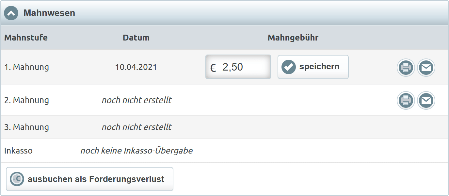
Task: Select the 1. Mahnung row label
Action: pyautogui.click(x=26, y=67)
